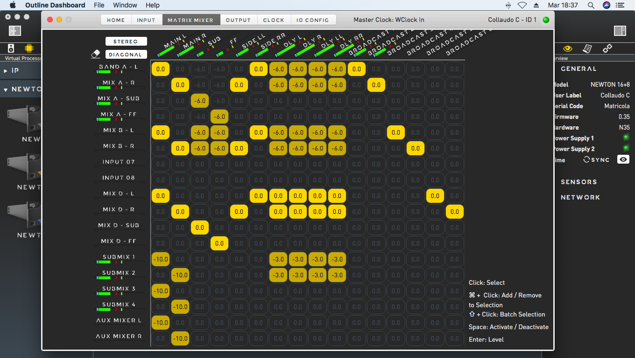
Task: Open the Outline Dashboard app menu
Action: tap(55, 5)
